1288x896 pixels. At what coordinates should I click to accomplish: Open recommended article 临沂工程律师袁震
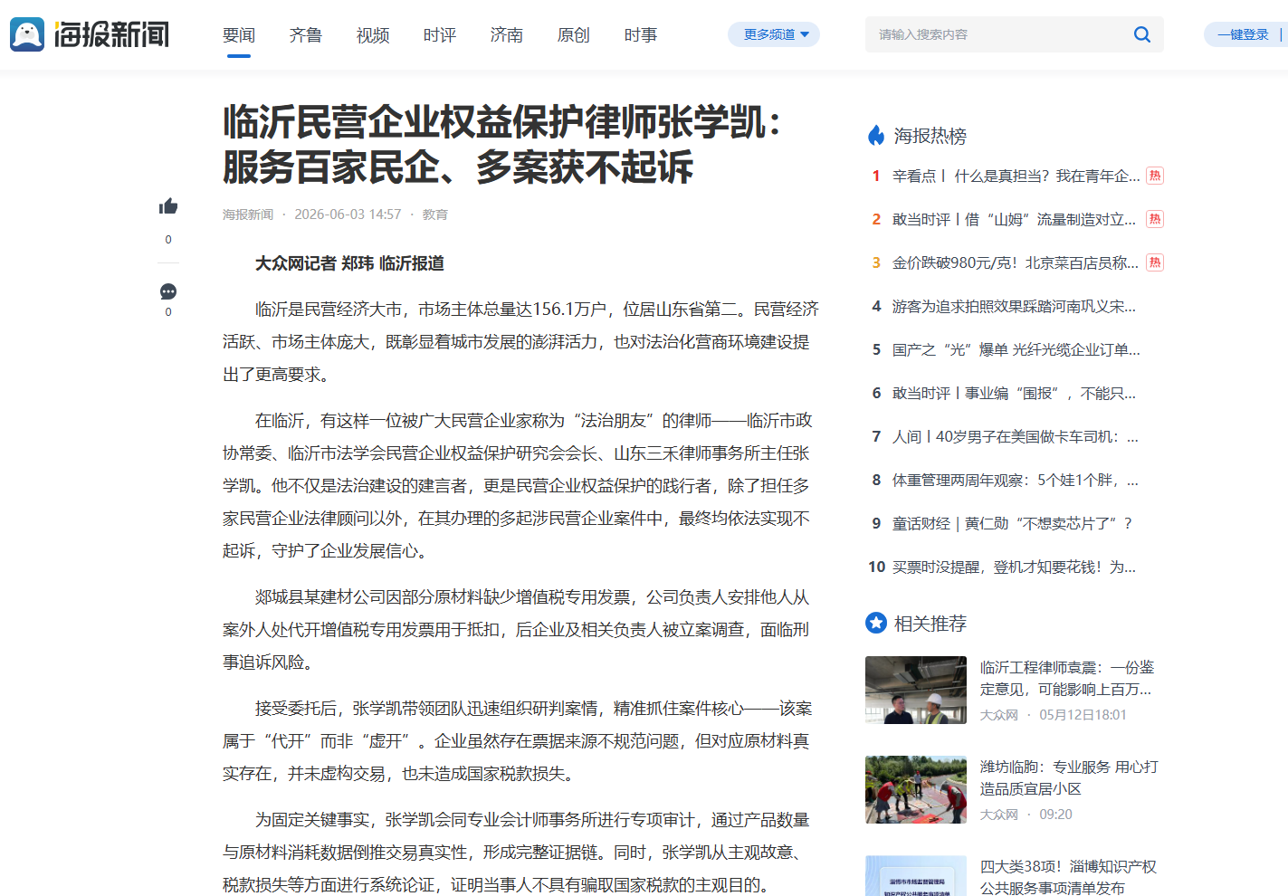coord(1067,679)
